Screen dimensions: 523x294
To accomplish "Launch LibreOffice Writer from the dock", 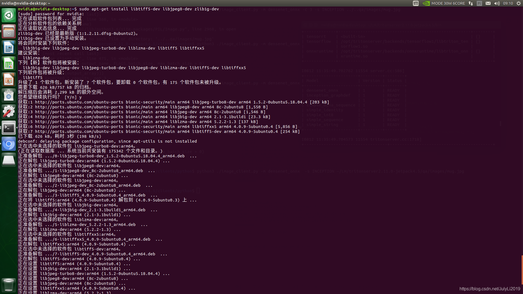I will (9, 47).
